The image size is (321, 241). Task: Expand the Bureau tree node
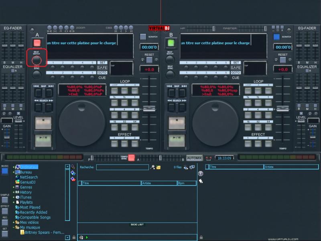[13, 172]
